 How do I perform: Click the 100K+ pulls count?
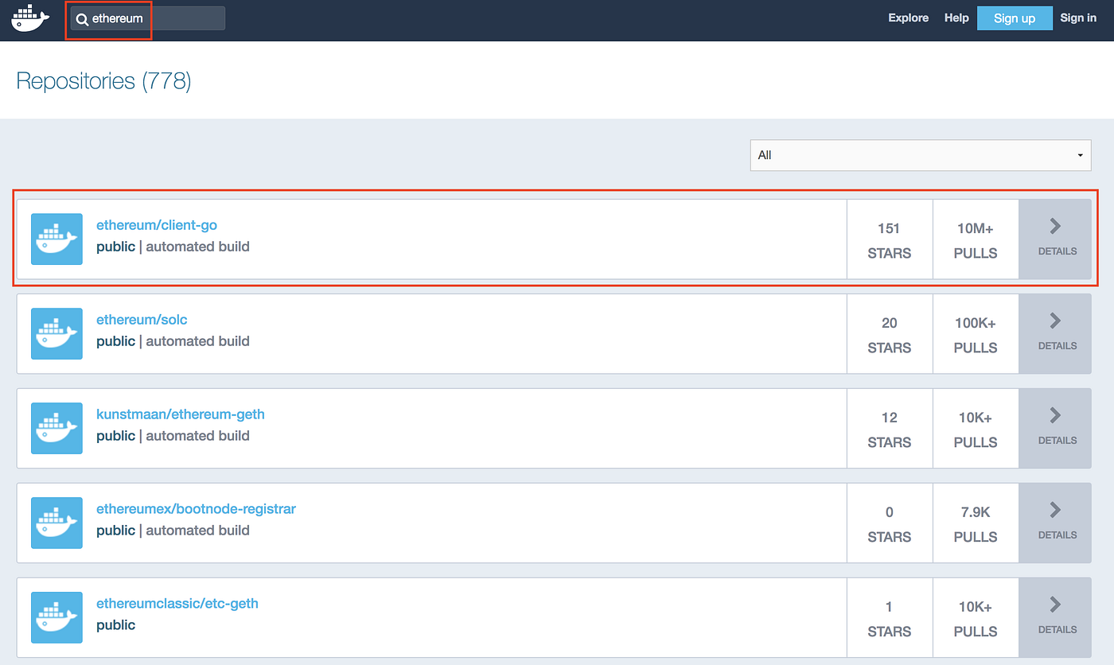pos(976,324)
